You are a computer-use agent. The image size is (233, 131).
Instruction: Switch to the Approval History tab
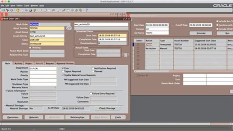click(65, 63)
